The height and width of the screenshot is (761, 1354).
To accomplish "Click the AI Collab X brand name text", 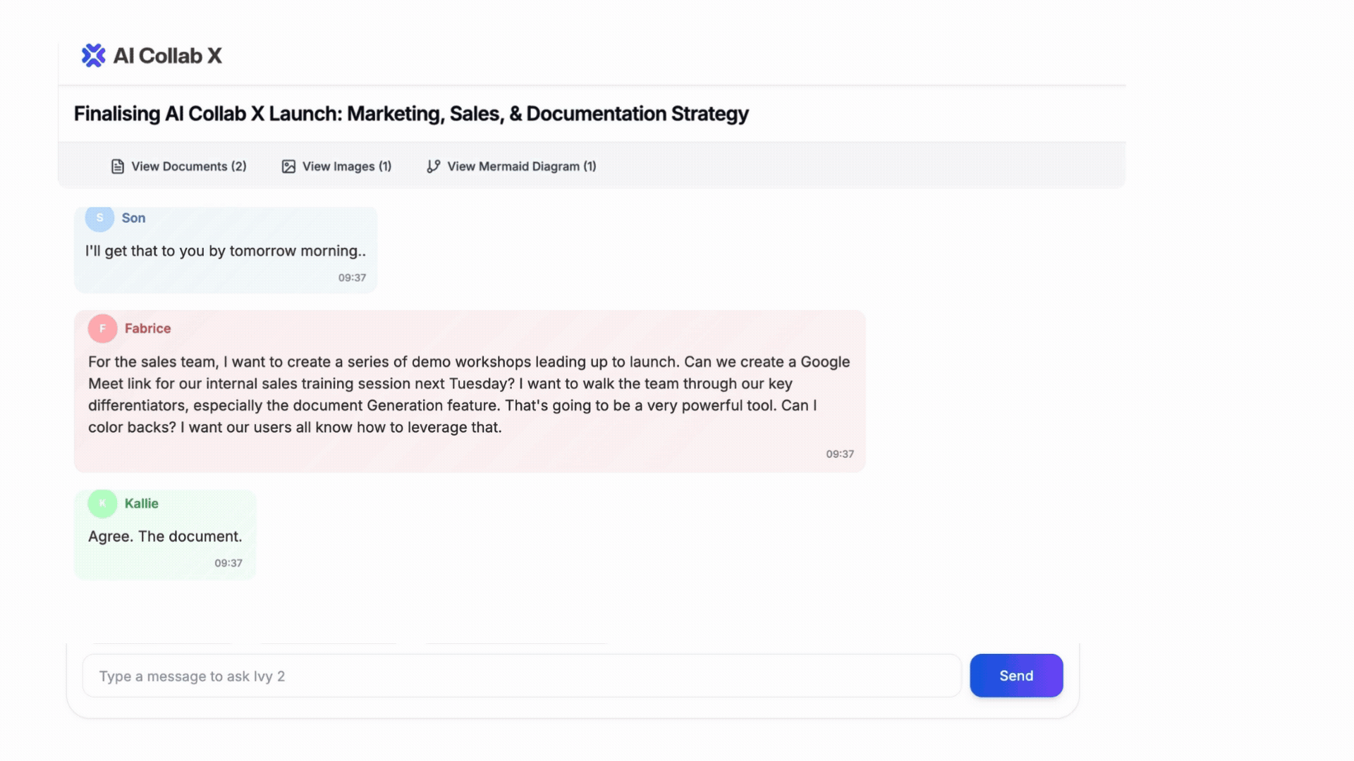I will [x=167, y=56].
